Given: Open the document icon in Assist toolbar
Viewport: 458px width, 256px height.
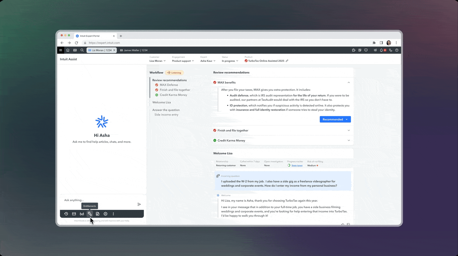Looking at the screenshot, I should coord(97,214).
